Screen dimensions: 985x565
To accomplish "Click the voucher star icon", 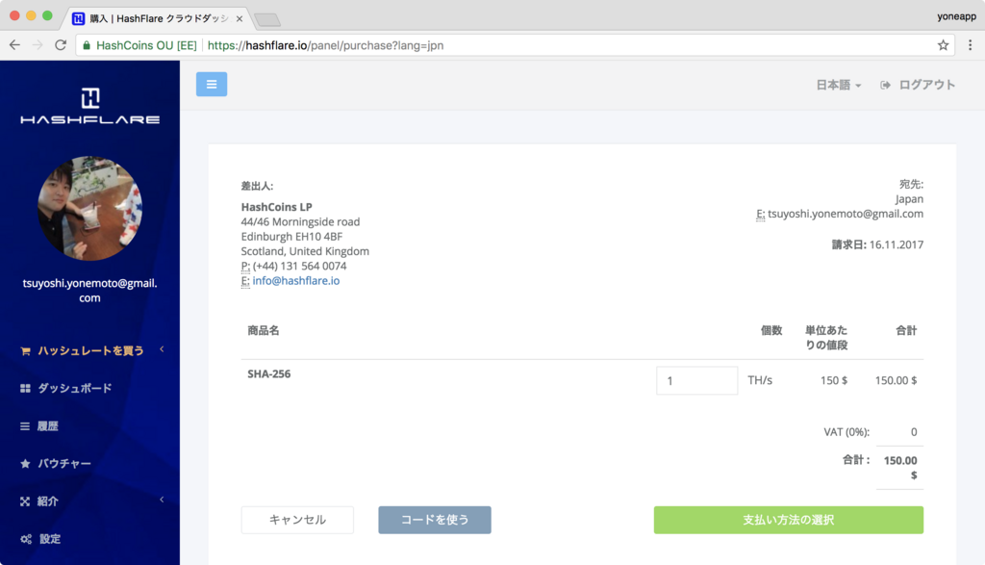I will (25, 464).
